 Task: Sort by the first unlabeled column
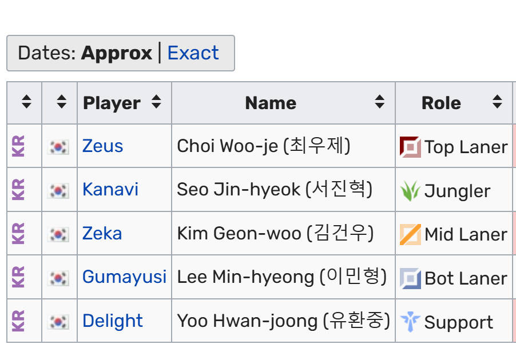(26, 102)
